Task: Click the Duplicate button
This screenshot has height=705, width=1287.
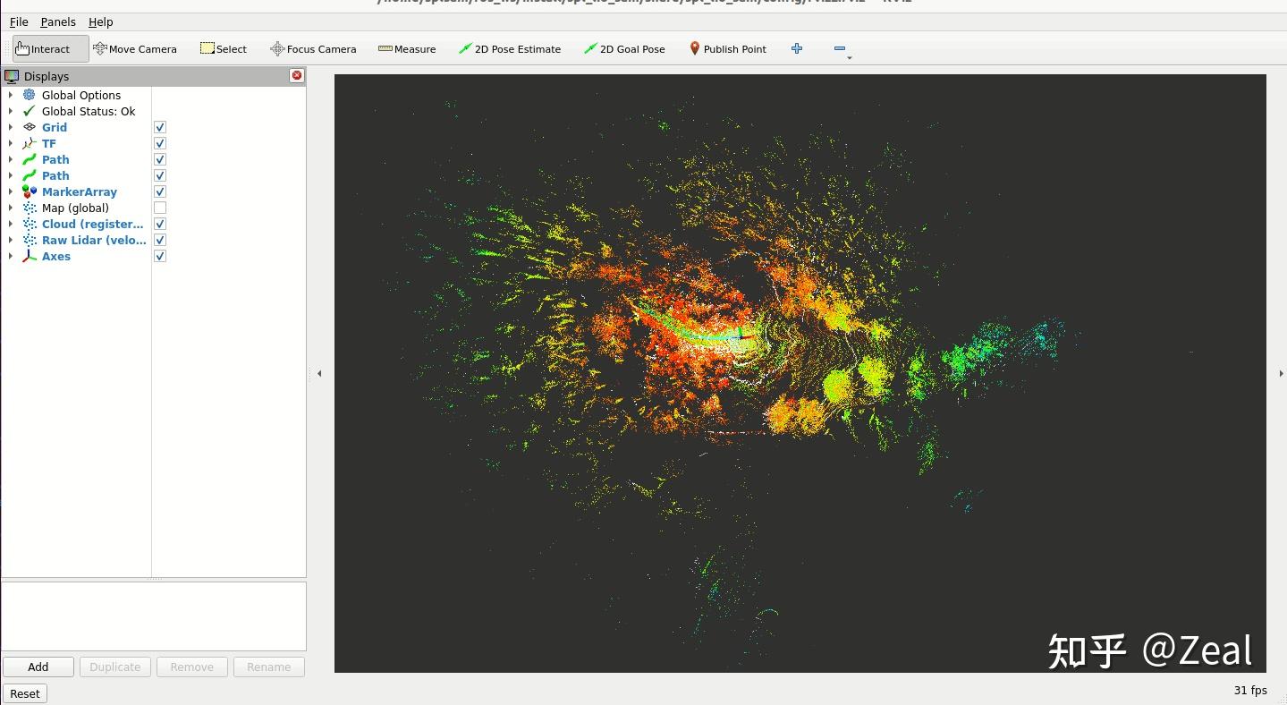Action: 115,667
